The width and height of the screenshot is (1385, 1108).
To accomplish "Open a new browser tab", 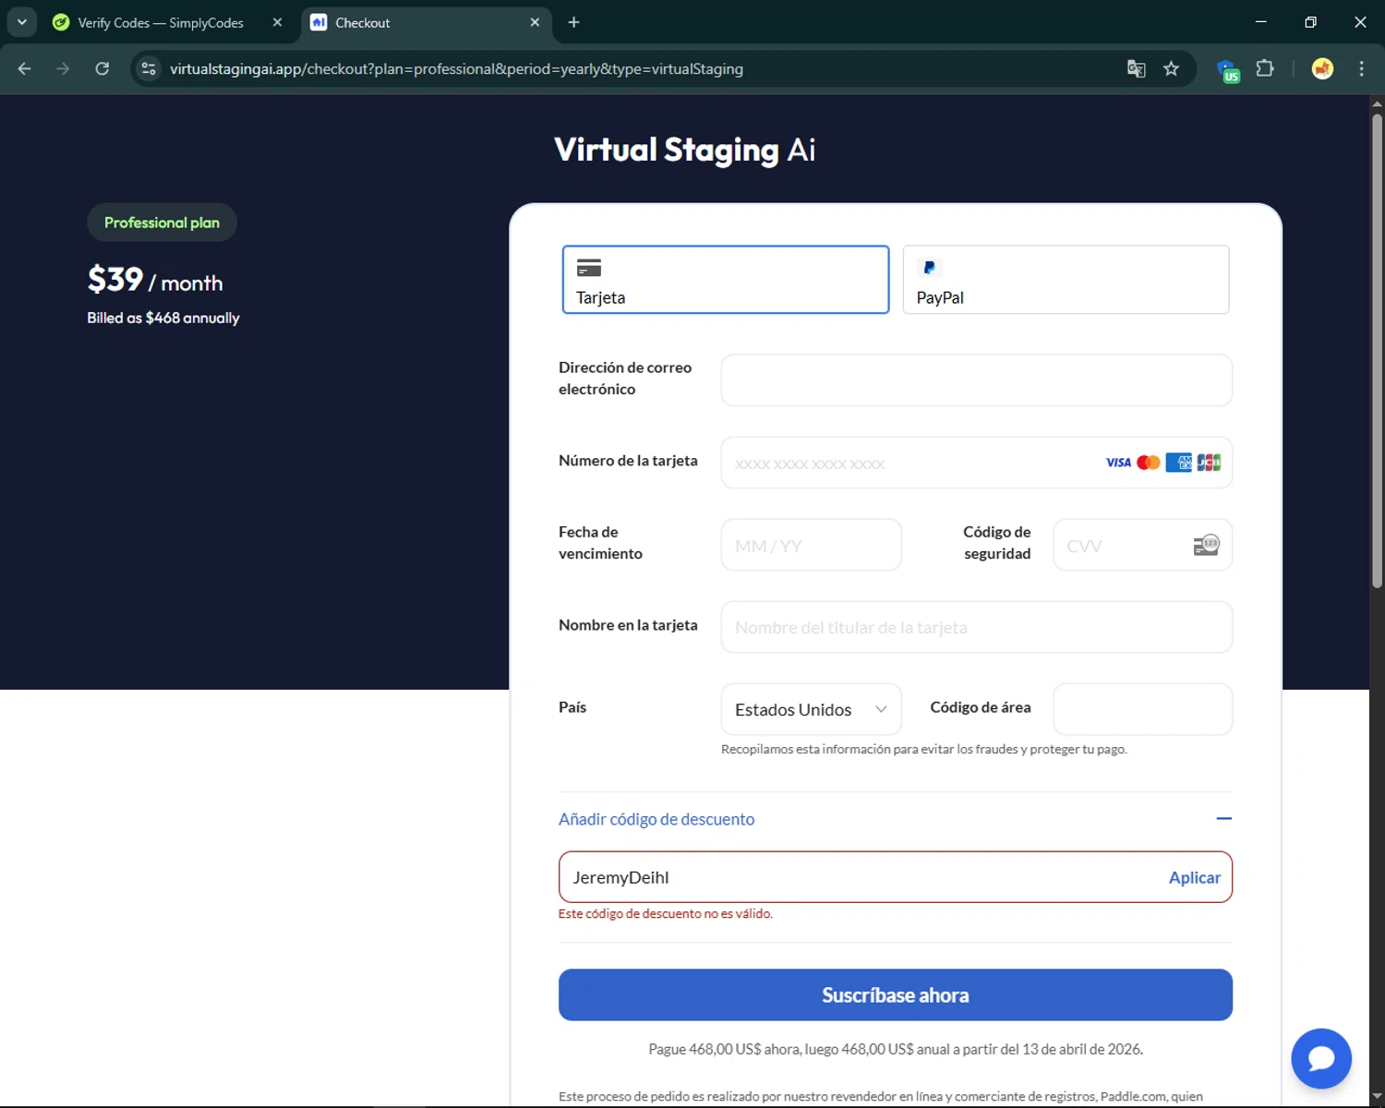I will tap(573, 22).
